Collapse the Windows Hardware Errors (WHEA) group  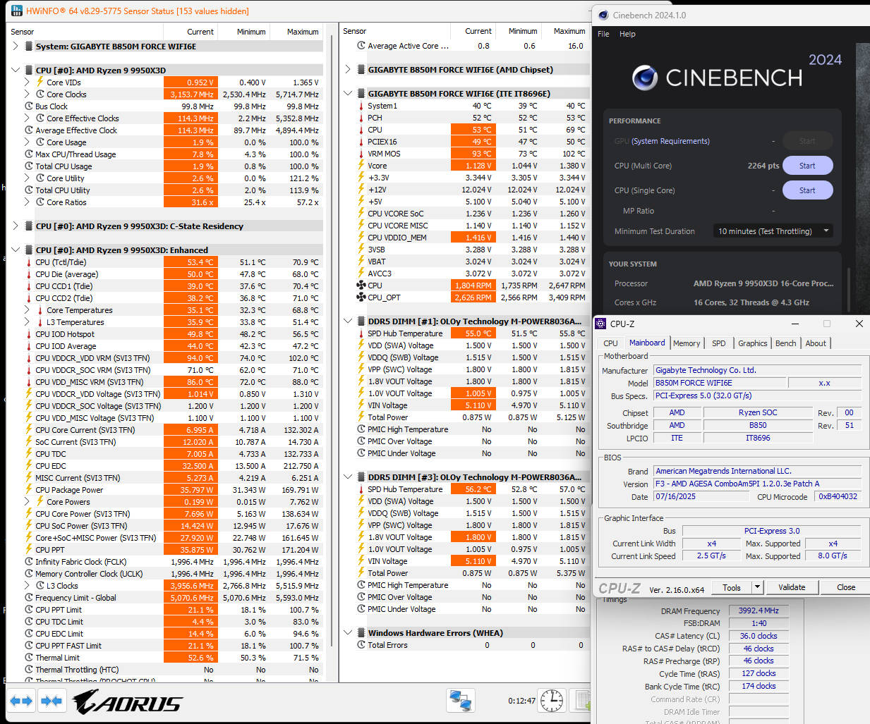(348, 633)
